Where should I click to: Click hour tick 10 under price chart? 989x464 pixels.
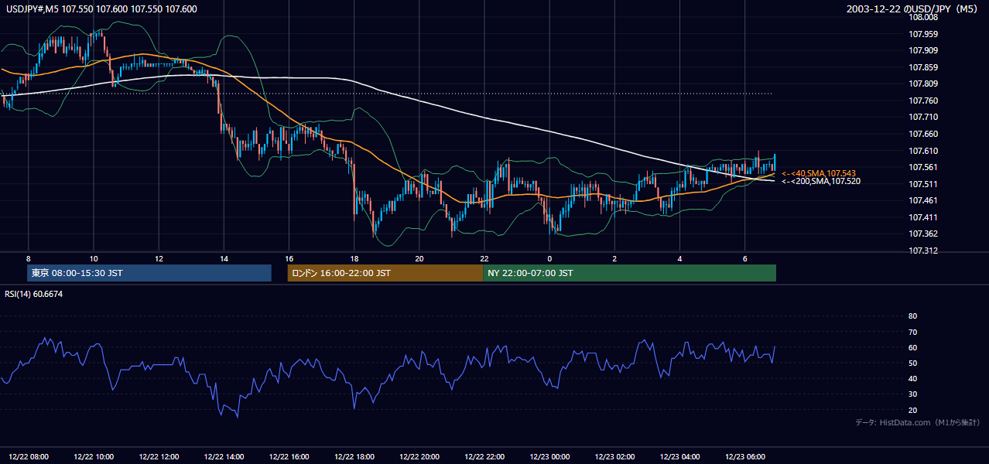(94, 258)
